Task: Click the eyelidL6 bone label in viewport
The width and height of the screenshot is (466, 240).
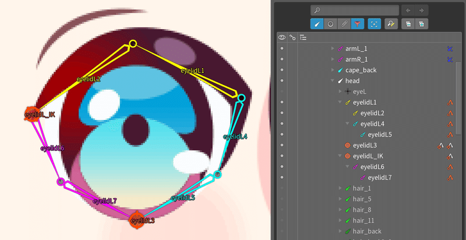Action: (52, 148)
